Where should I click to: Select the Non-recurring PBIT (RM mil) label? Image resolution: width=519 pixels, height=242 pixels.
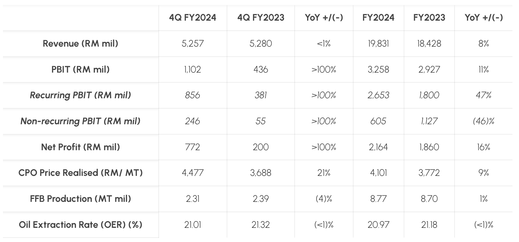point(80,121)
